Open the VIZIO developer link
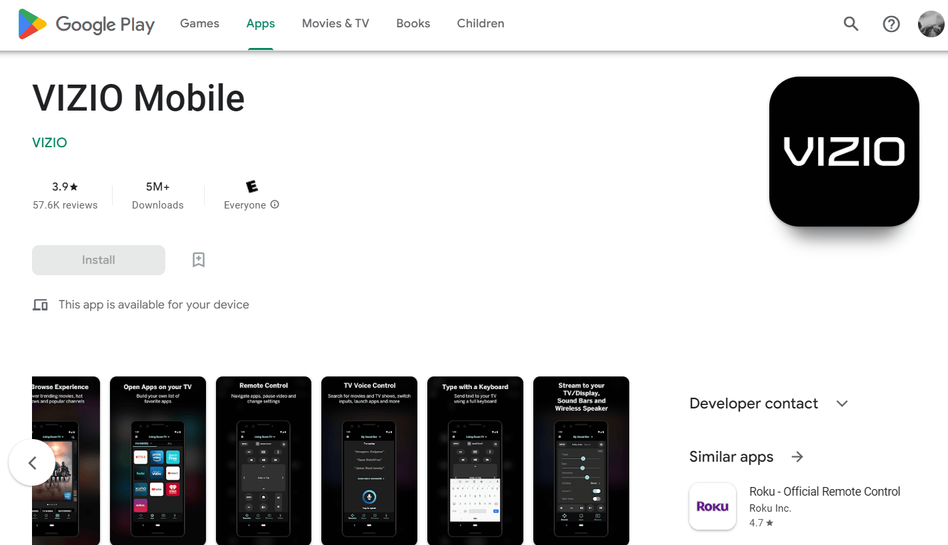 click(x=49, y=143)
